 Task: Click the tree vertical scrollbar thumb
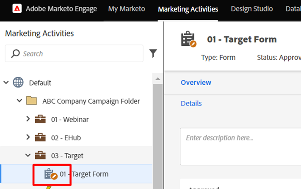click(158, 136)
